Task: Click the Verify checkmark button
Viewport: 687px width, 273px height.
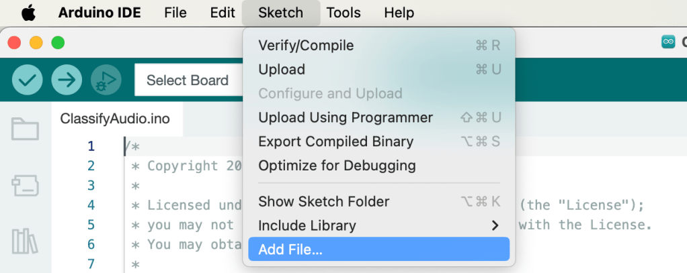Action: [28, 80]
